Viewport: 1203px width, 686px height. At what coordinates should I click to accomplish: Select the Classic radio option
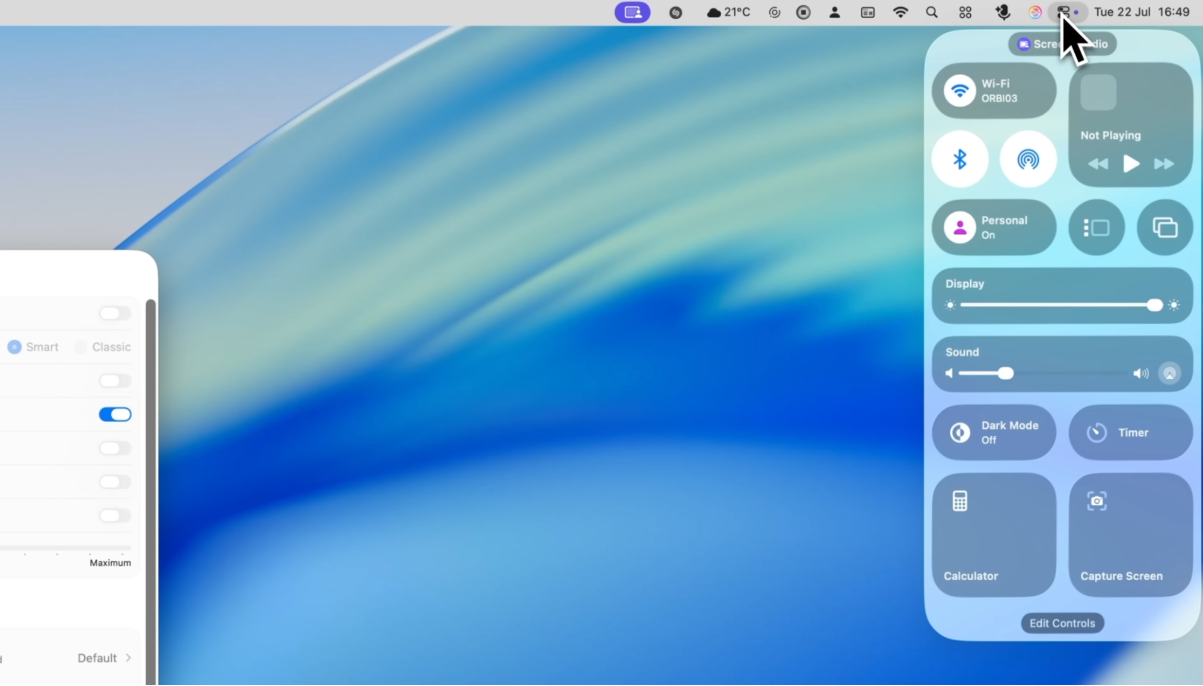pos(81,347)
